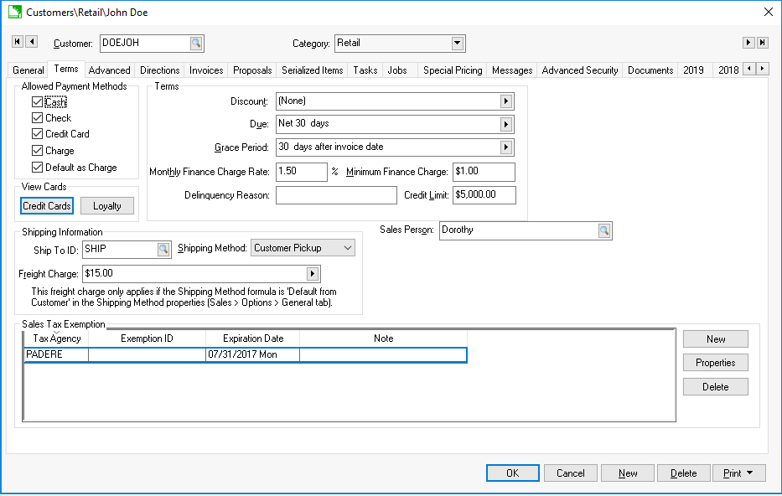Go to next customer record arrow
This screenshot has width=782, height=496.
[x=748, y=43]
